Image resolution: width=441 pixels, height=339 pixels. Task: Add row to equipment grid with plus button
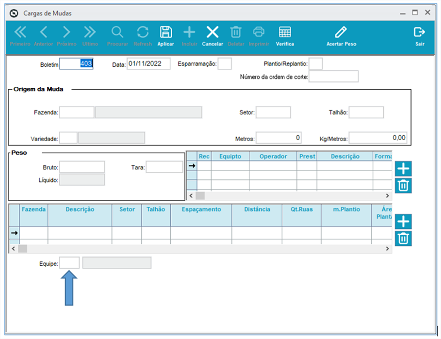(403, 169)
